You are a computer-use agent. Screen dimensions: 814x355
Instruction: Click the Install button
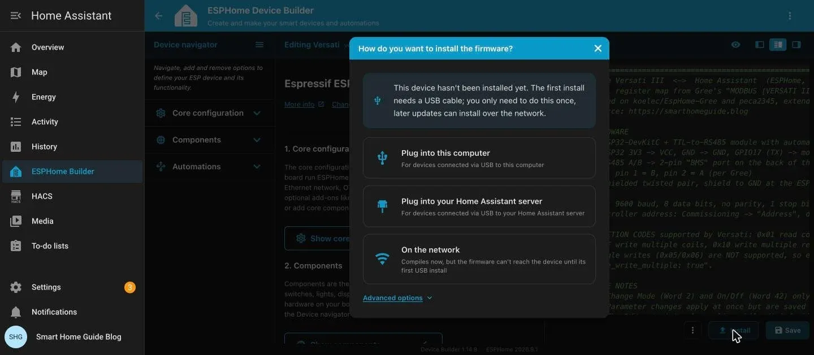coord(734,331)
